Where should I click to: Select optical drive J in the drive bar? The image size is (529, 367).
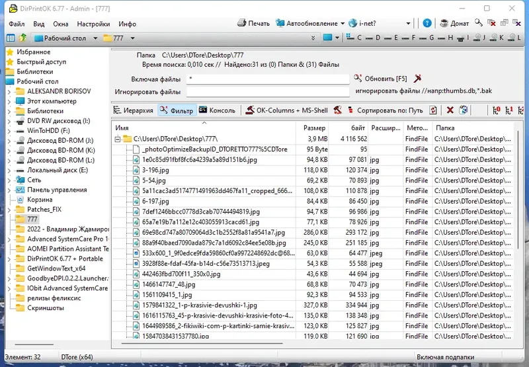click(x=479, y=38)
